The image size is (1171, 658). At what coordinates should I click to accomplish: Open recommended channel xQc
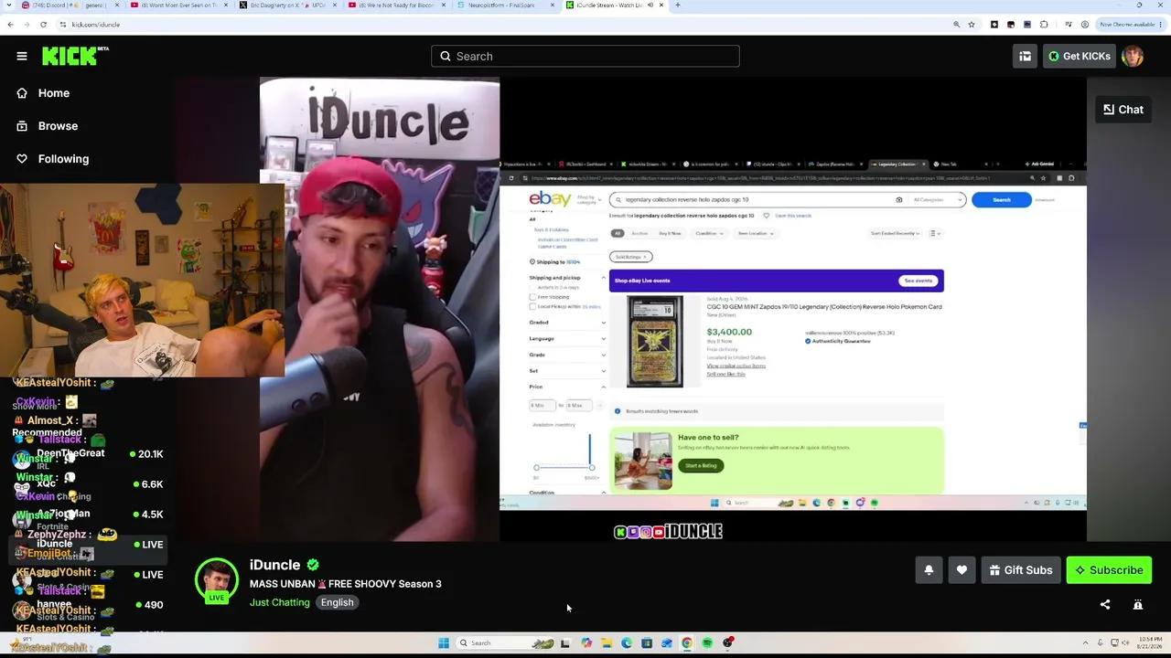[x=87, y=484]
